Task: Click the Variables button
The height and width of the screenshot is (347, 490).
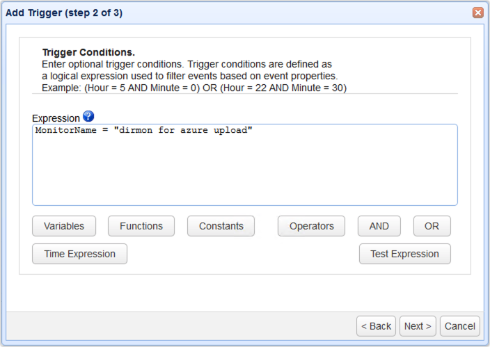Action: 64,226
